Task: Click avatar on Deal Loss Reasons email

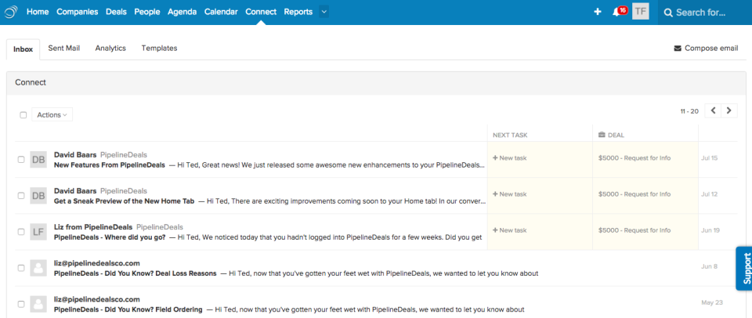Action: point(38,268)
